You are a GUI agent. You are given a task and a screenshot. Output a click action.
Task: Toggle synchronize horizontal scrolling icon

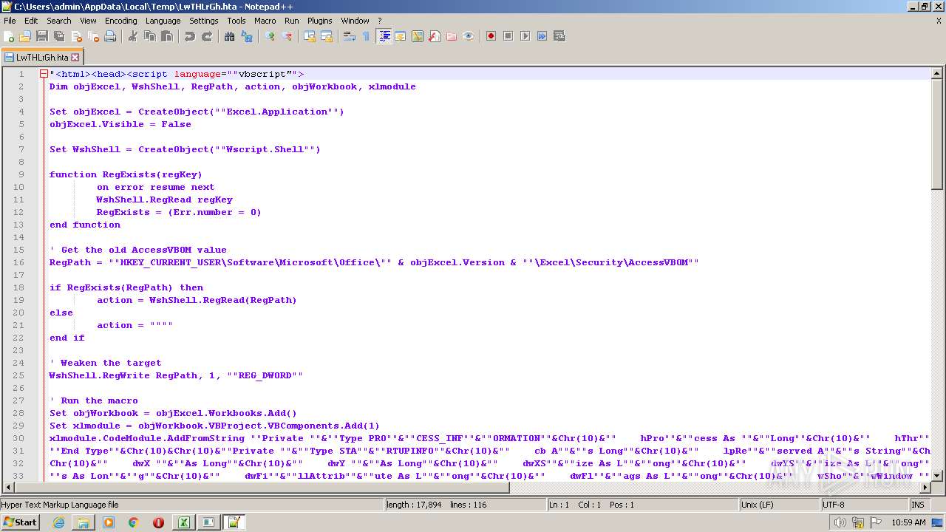pos(327,36)
